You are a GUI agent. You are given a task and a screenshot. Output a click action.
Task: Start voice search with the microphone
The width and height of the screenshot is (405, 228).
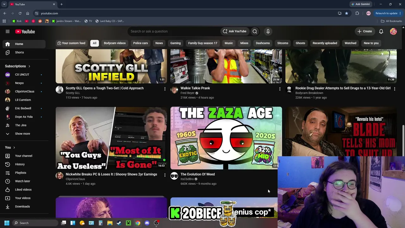tap(268, 31)
